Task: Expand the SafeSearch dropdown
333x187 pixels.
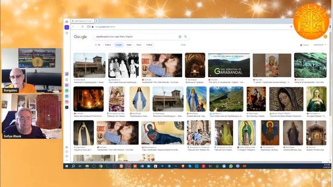Action: [320, 45]
